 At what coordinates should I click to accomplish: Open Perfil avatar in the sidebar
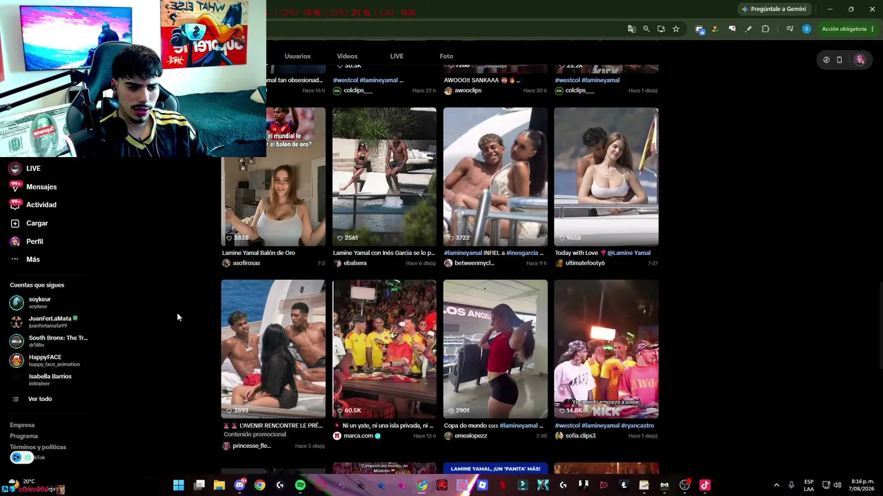tap(15, 242)
